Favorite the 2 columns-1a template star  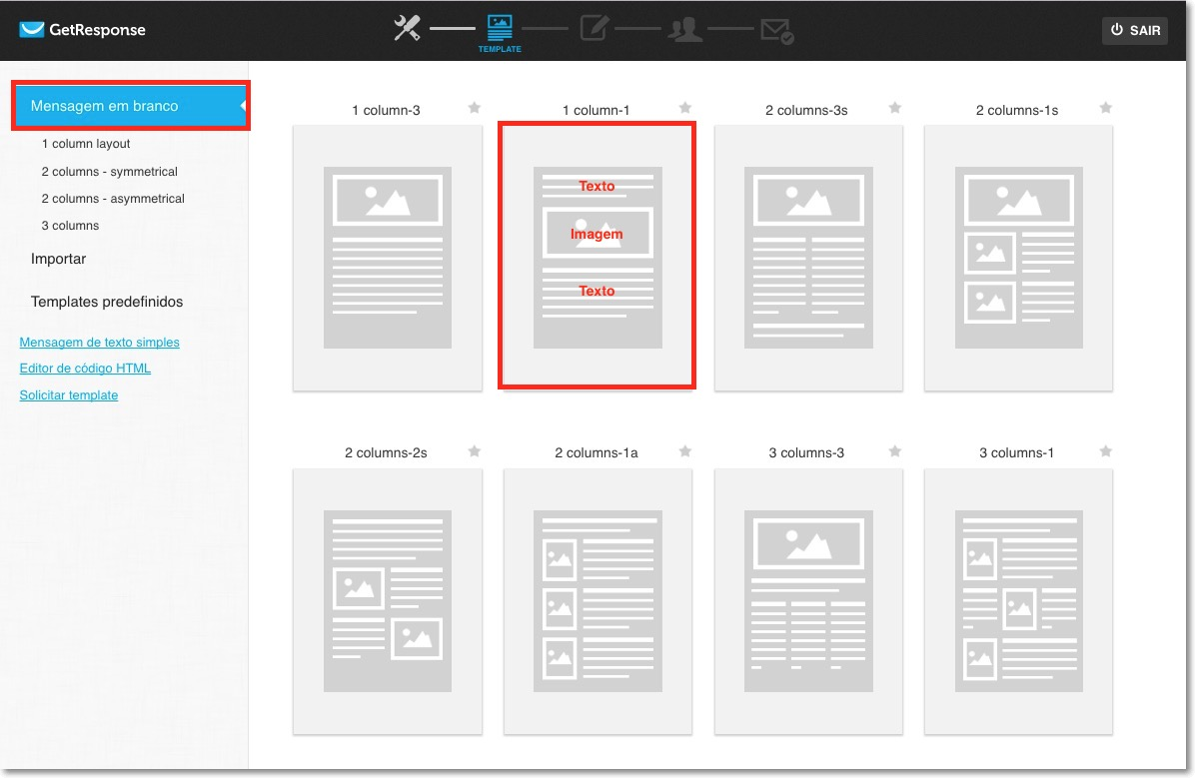tap(685, 451)
